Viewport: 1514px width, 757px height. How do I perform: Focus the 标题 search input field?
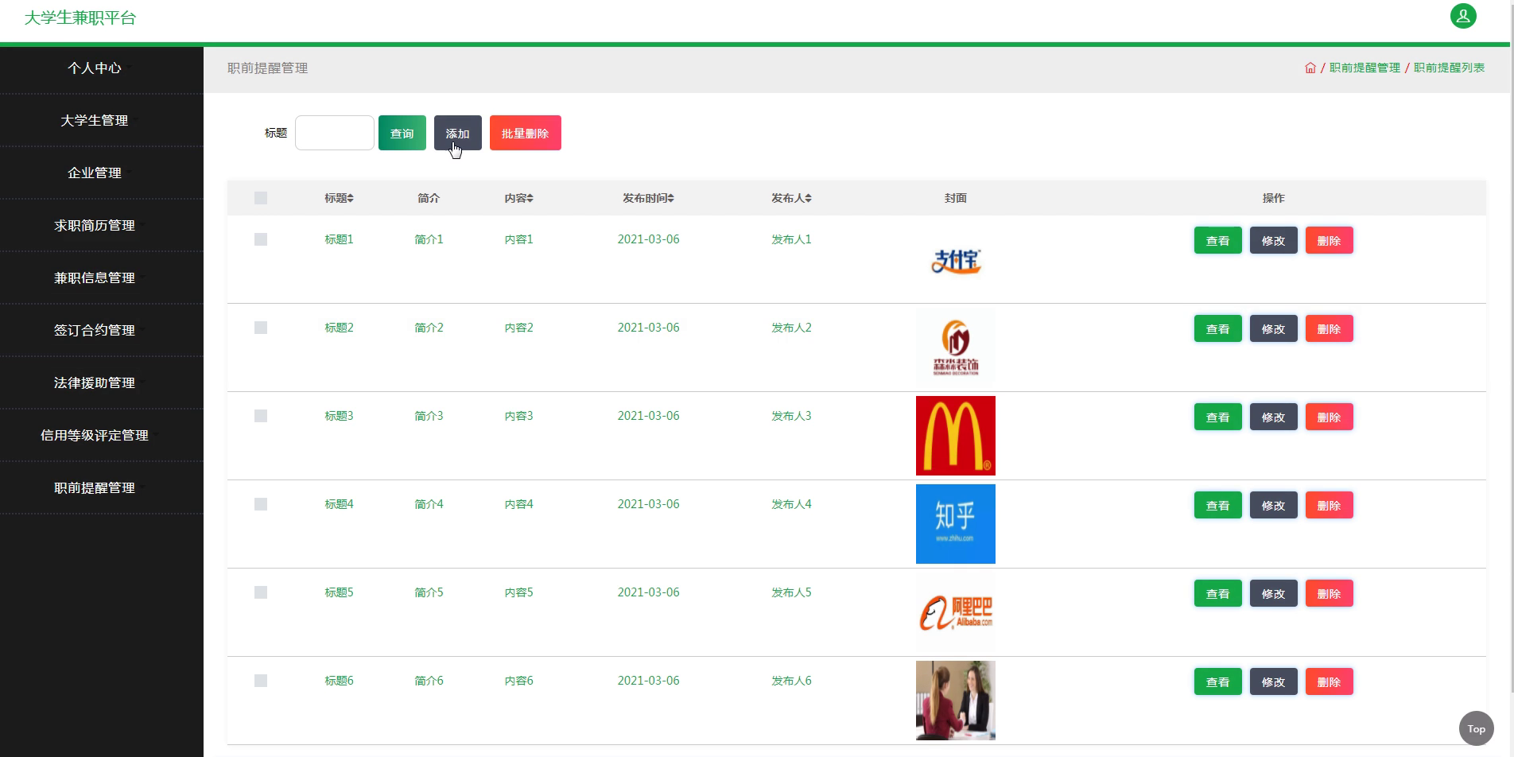coord(335,133)
